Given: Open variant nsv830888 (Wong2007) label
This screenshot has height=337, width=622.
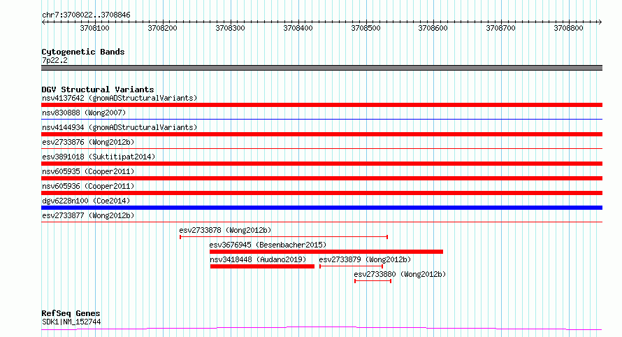Looking at the screenshot, I should (x=84, y=113).
